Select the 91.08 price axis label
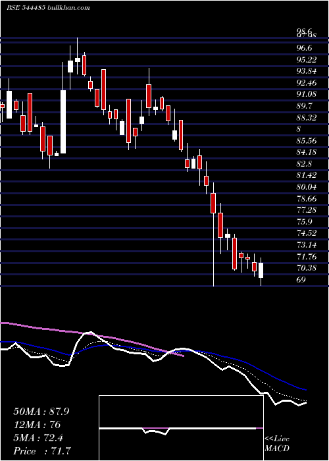Viewport: 329px width, 461px height. [x=307, y=94]
